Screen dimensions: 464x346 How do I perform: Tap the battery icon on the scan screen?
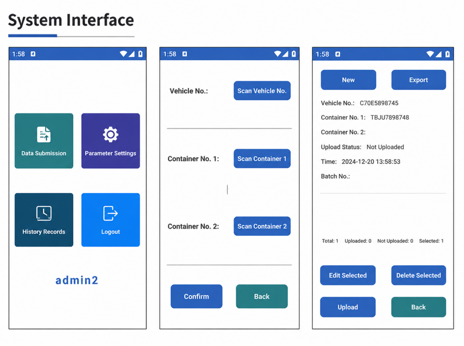pyautogui.click(x=293, y=54)
